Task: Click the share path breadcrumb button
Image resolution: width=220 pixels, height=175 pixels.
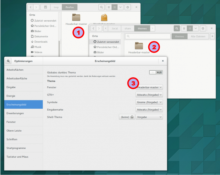Action: pos(128,28)
